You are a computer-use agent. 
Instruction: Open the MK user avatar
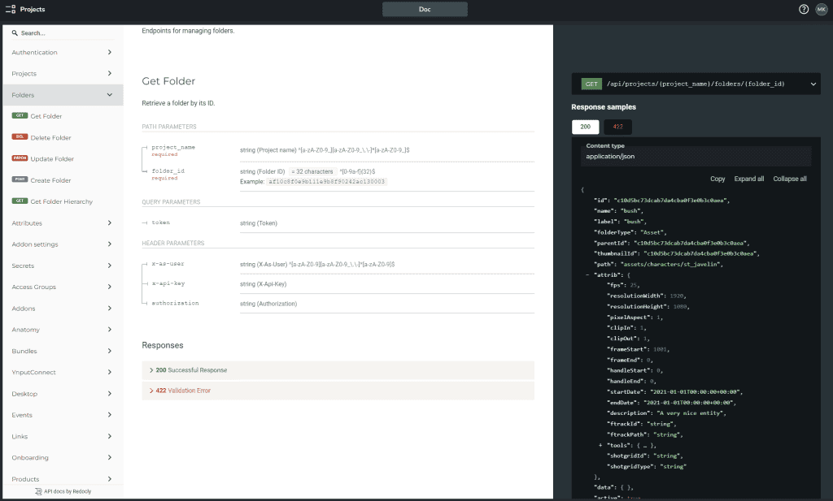click(x=822, y=9)
